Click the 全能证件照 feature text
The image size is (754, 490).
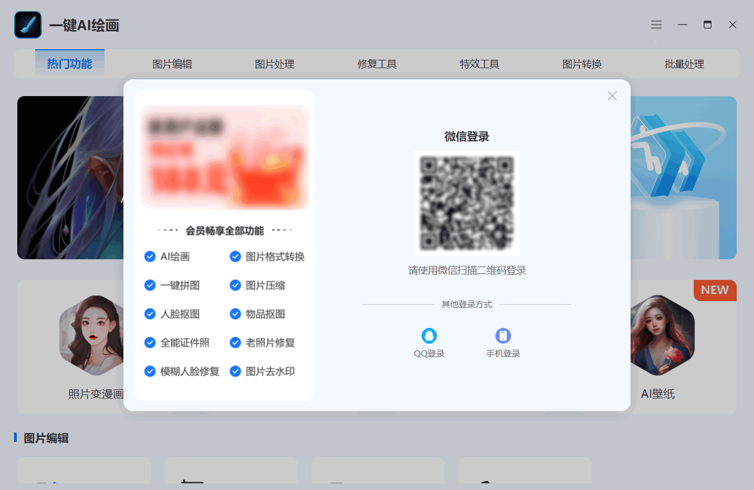coord(185,342)
